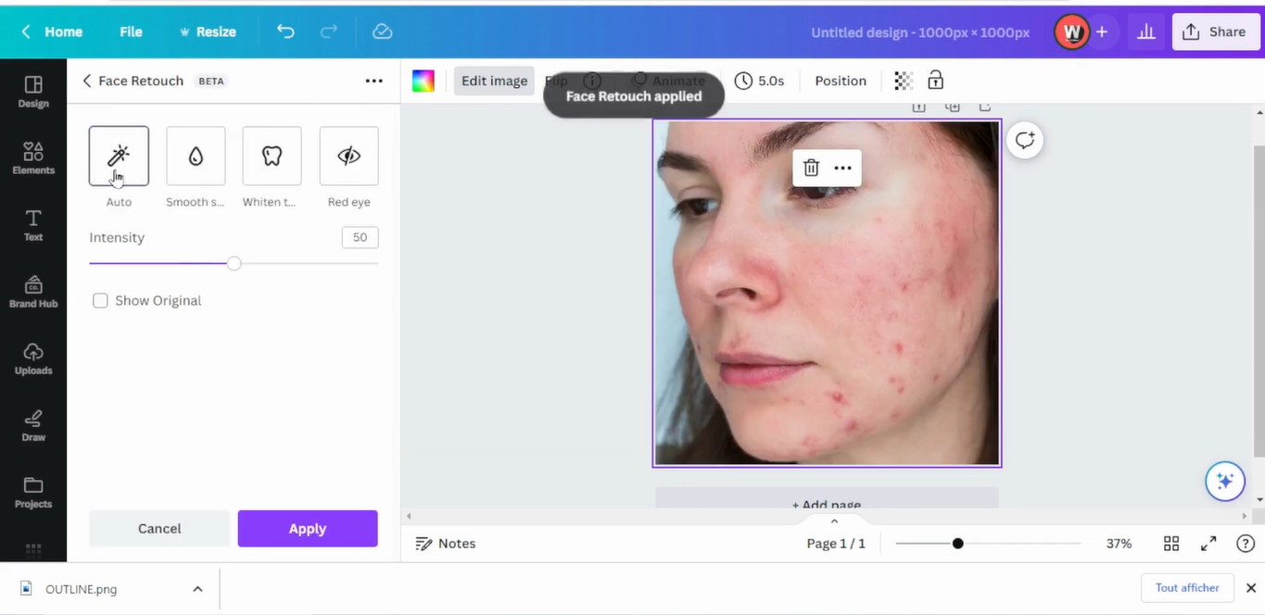1265x615 pixels.
Task: Enable the Show Original checkbox
Action: coord(100,300)
